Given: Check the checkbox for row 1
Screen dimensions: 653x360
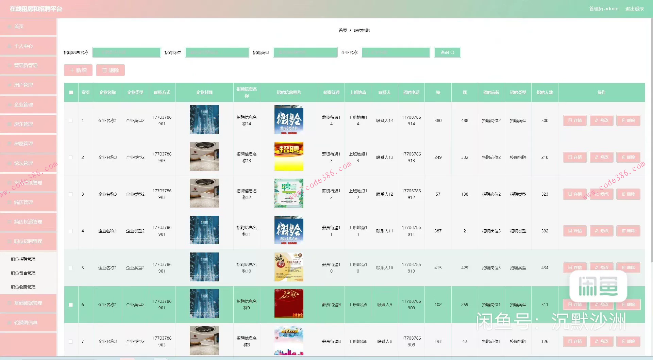Looking at the screenshot, I should coord(71,120).
